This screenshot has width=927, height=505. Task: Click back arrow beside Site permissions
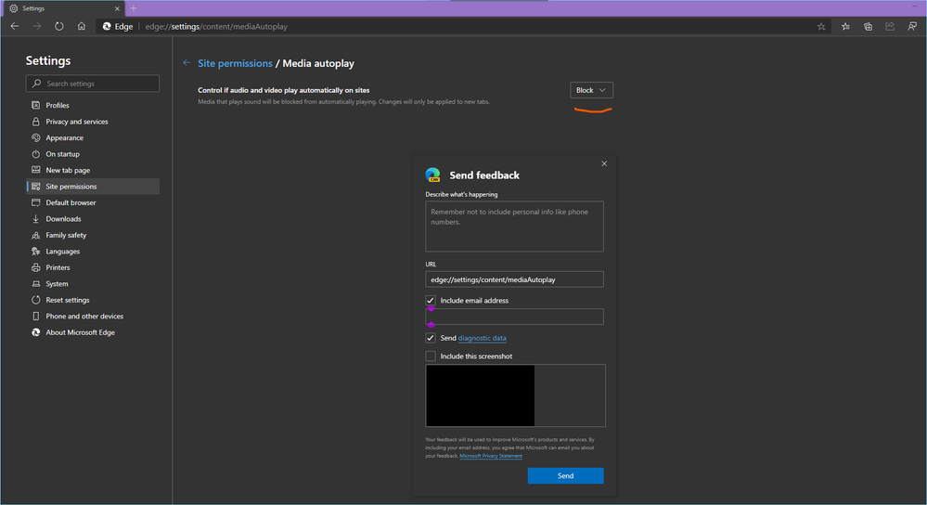click(x=187, y=63)
